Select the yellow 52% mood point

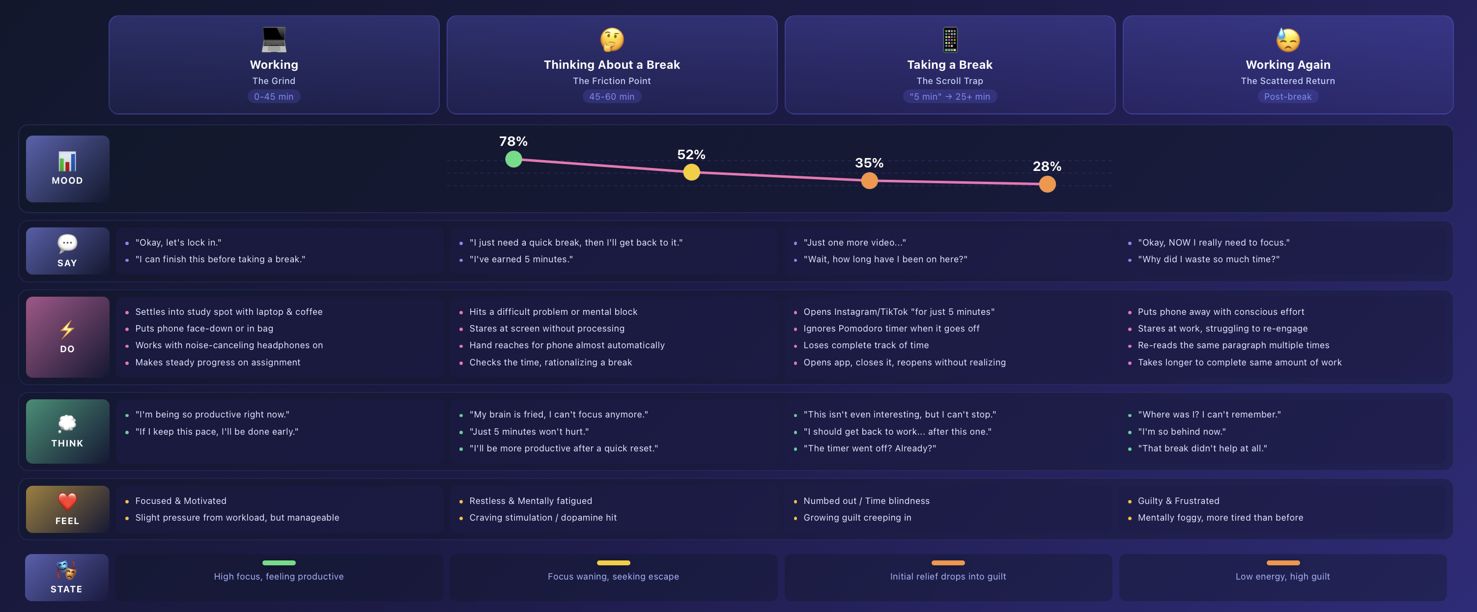pyautogui.click(x=691, y=172)
